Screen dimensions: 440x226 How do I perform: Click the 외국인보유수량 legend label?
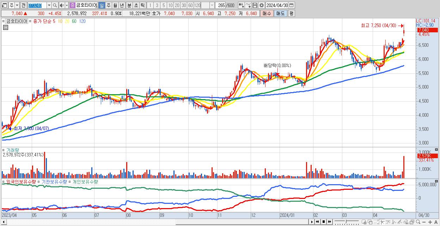tap(21, 182)
